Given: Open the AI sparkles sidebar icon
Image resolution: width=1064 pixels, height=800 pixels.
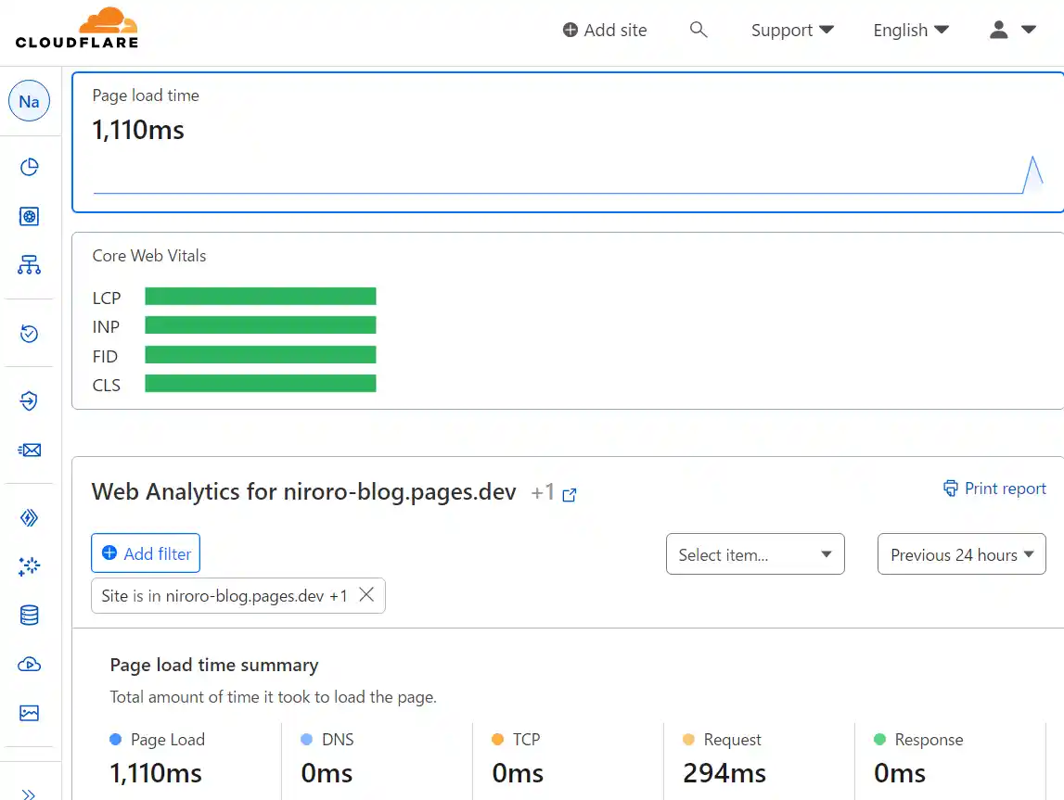Looking at the screenshot, I should pyautogui.click(x=29, y=565).
